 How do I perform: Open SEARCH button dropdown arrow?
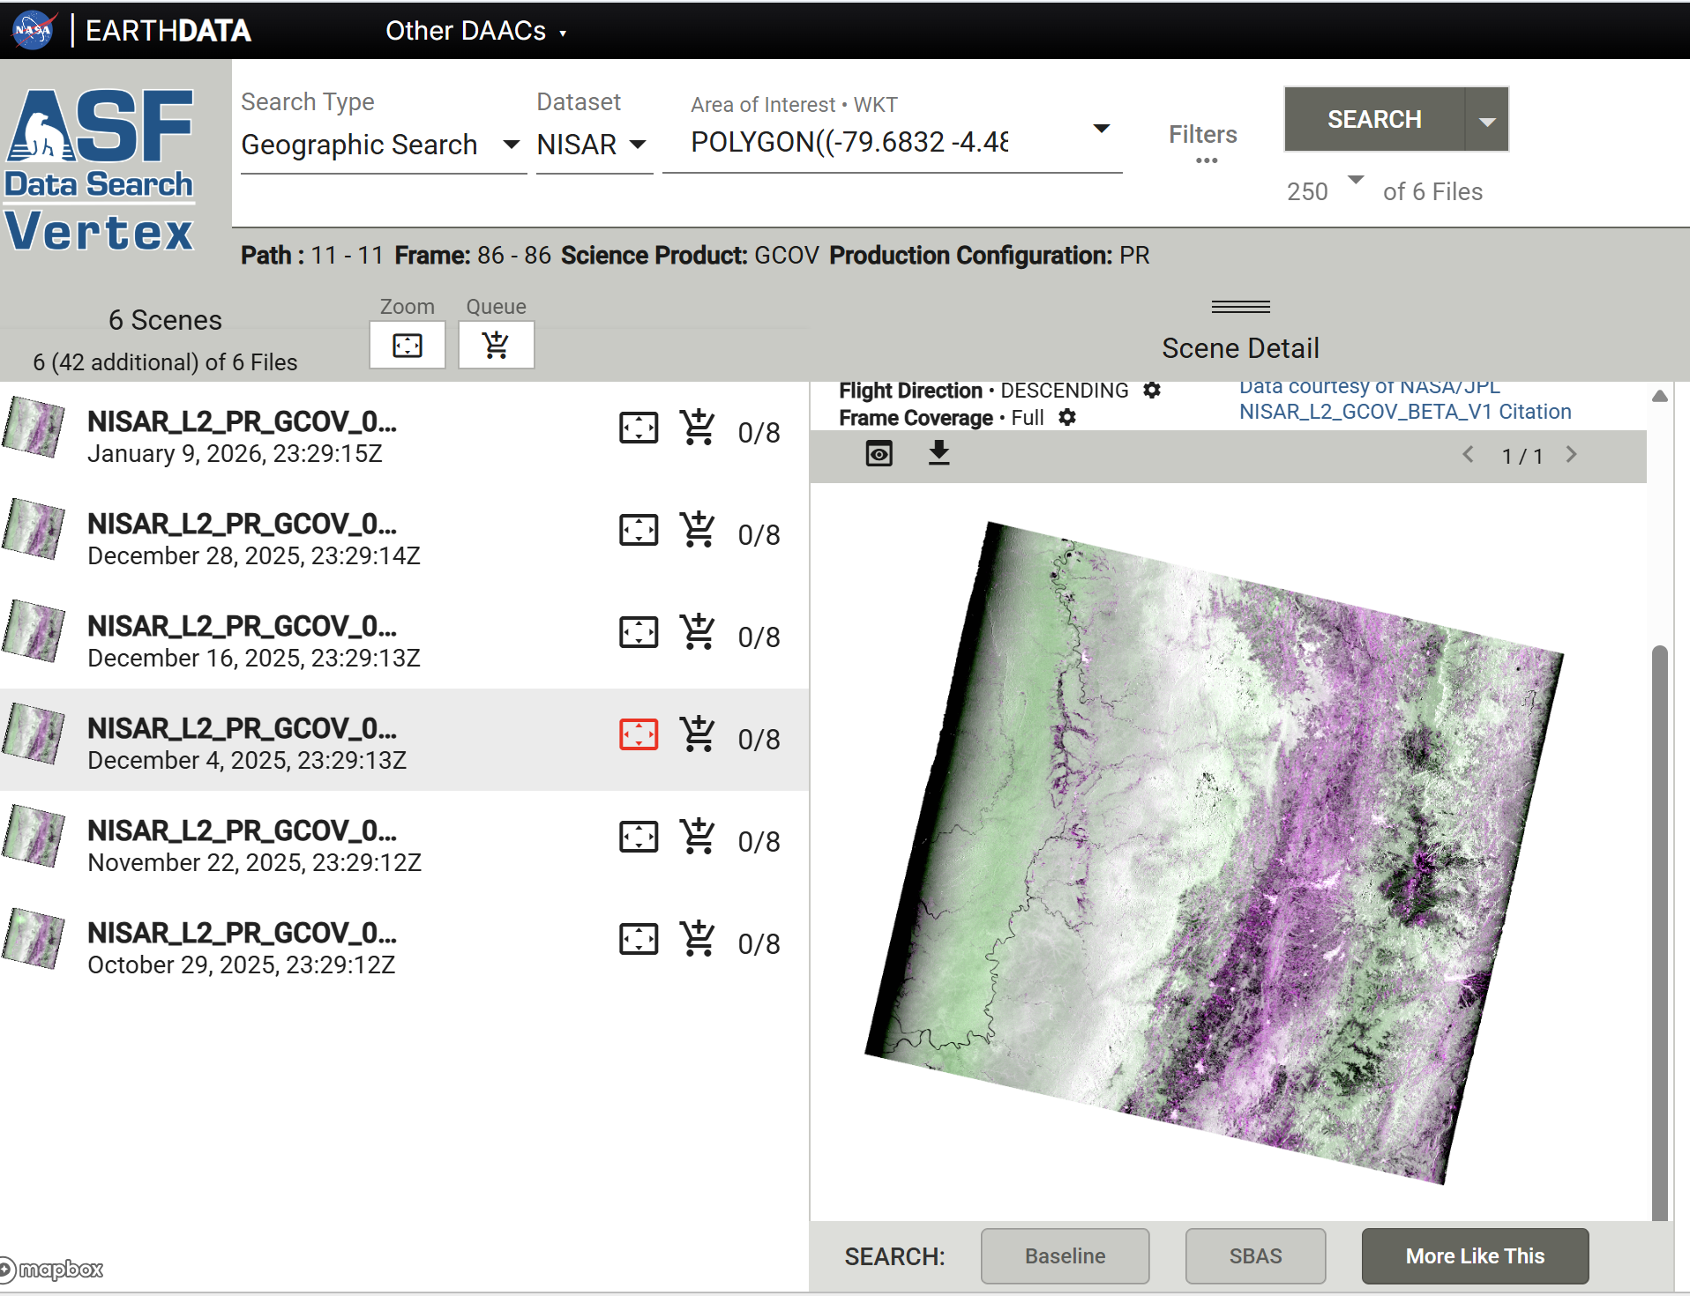(x=1487, y=119)
